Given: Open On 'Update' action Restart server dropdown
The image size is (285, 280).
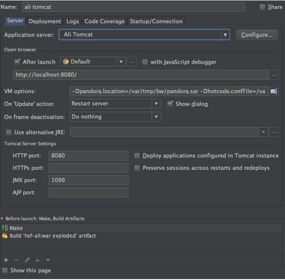Looking at the screenshot, I should 115,104.
